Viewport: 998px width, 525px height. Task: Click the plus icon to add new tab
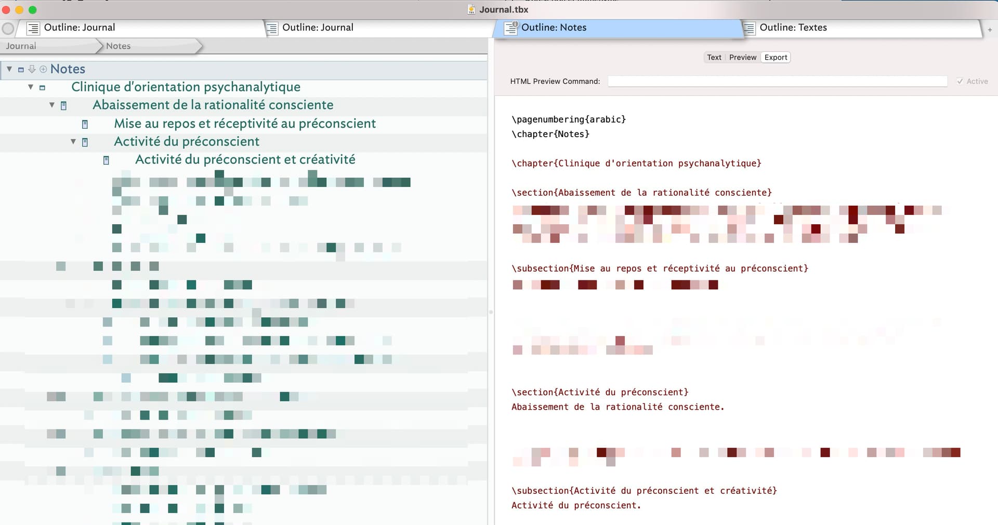[x=990, y=30]
